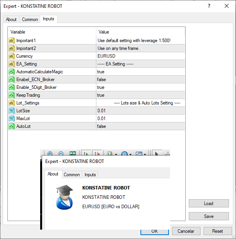
Task: Open the indicators list dropdown arrow
Action: [x=116, y=154]
